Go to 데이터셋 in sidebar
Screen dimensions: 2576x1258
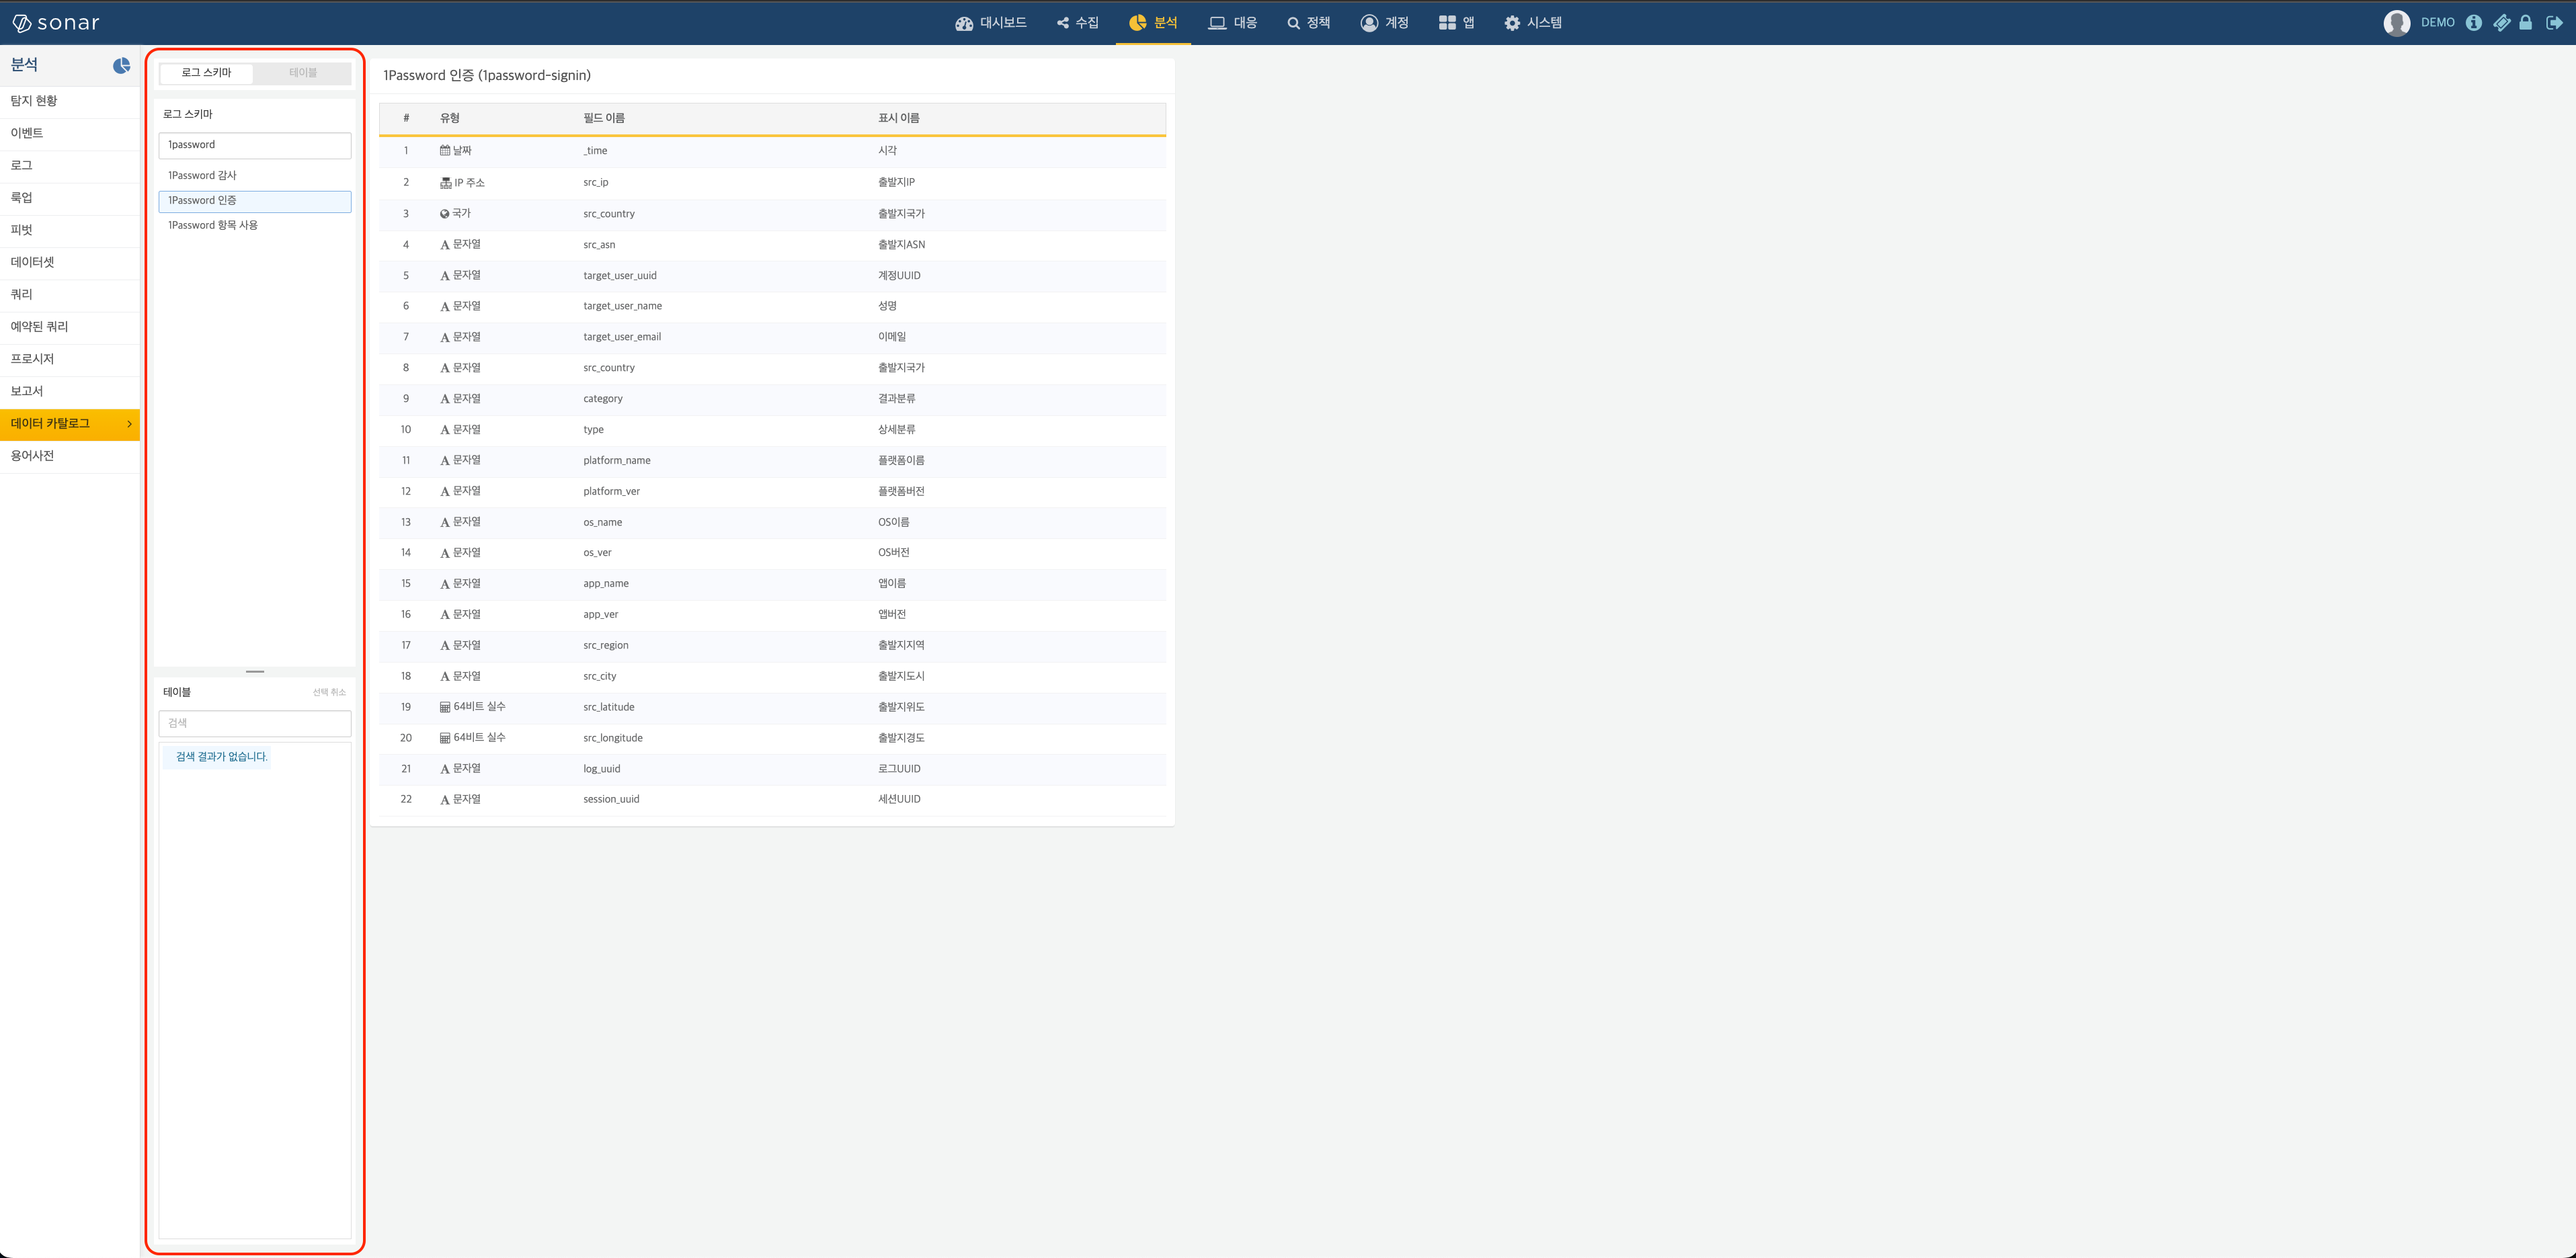tap(70, 262)
